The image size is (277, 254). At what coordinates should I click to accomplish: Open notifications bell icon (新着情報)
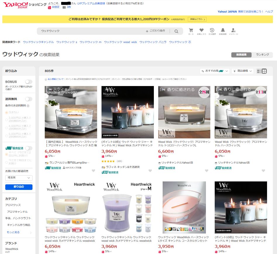point(223,30)
